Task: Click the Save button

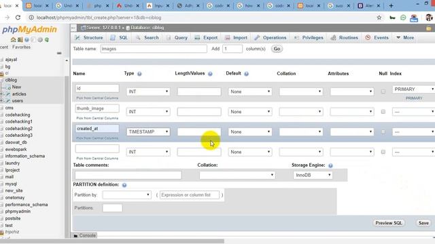Action: tap(423, 223)
